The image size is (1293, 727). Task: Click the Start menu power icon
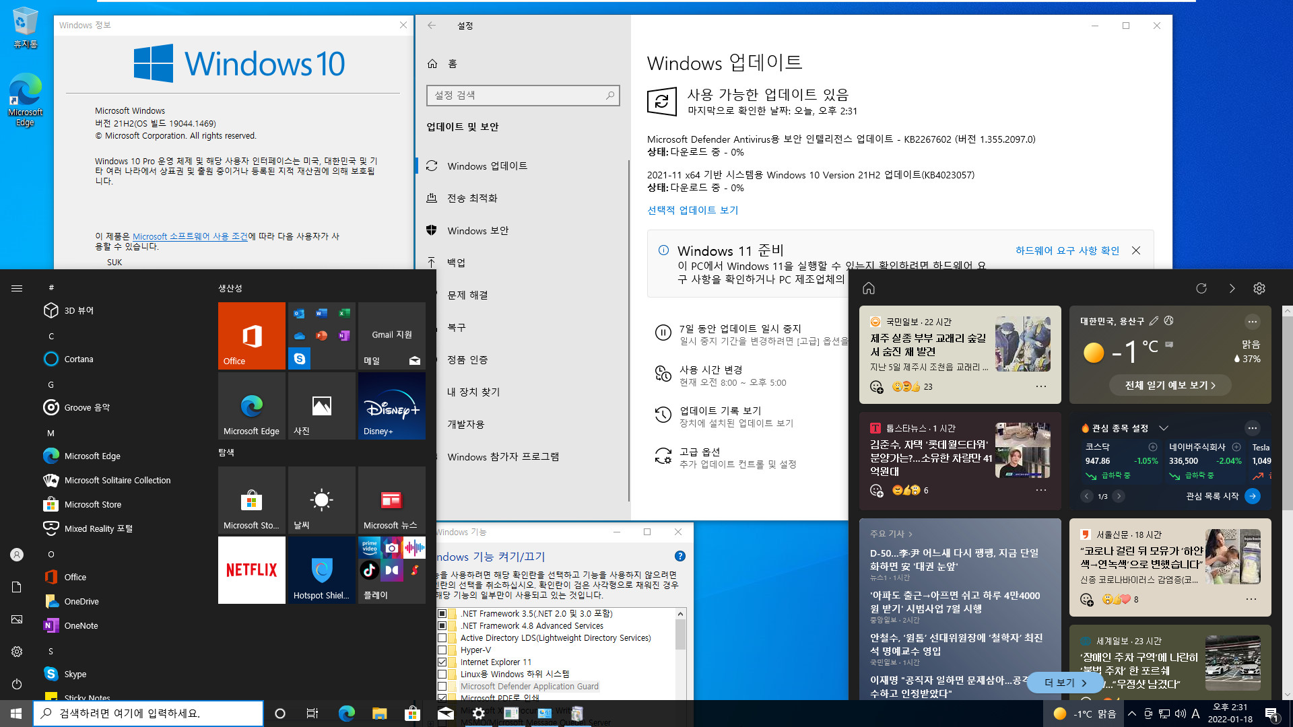[17, 684]
